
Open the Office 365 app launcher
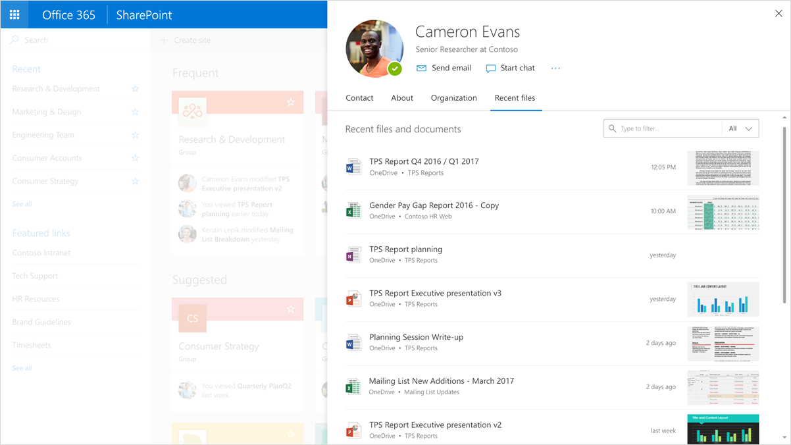[x=14, y=14]
